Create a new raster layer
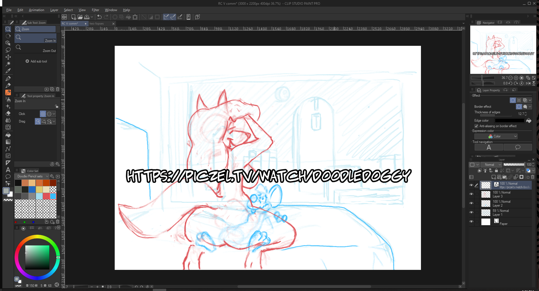The width and height of the screenshot is (539, 291). [494, 177]
